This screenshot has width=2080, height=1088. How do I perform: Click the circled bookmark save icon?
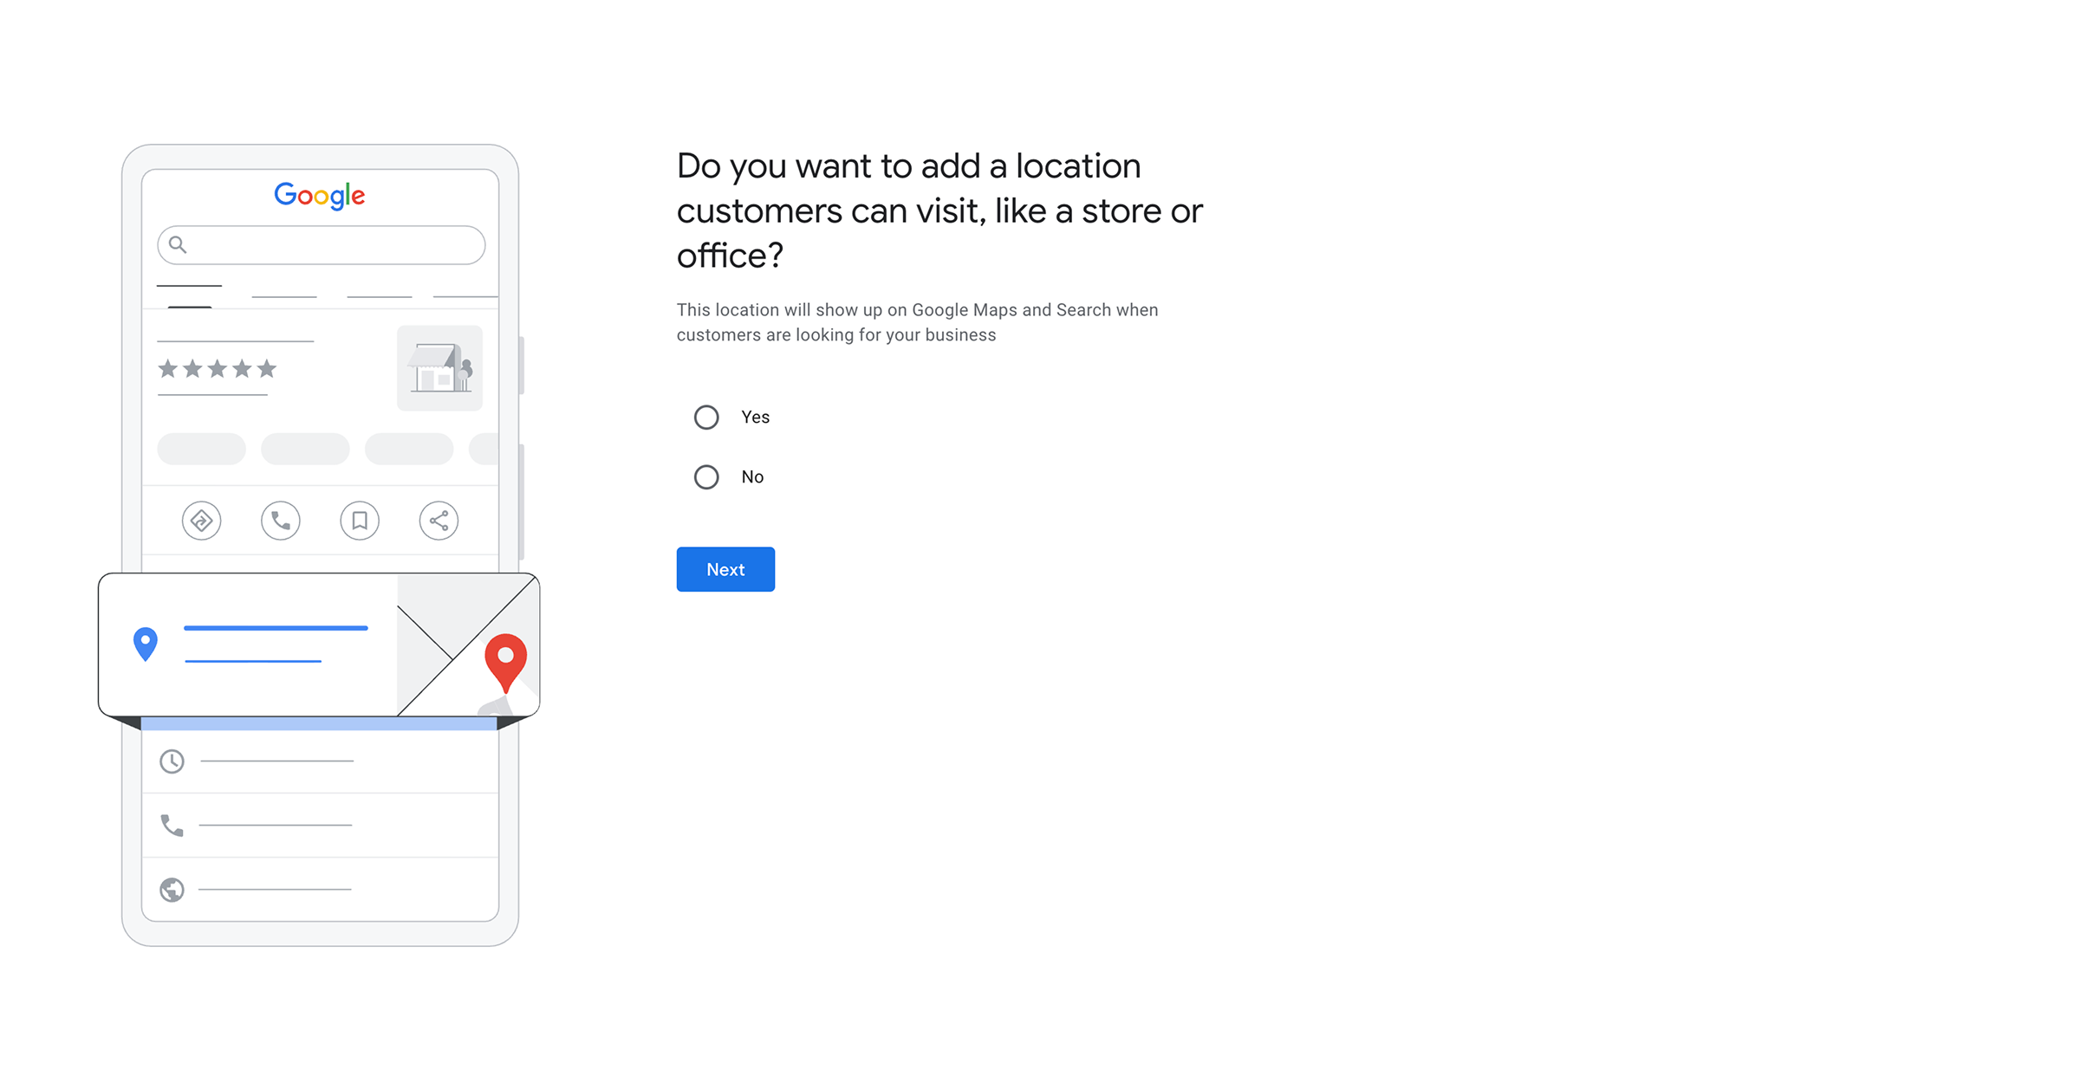coord(360,521)
